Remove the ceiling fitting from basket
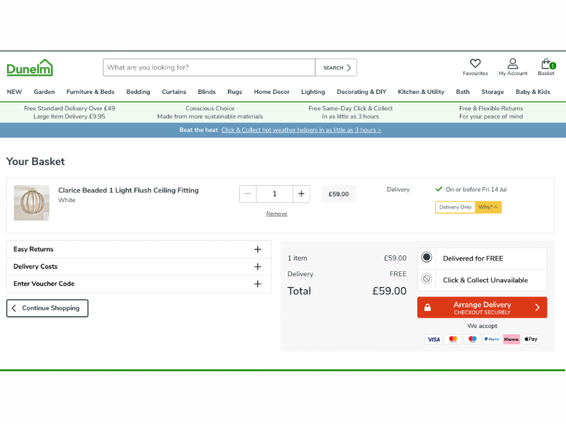Image resolution: width=566 pixels, height=424 pixels. coord(277,213)
